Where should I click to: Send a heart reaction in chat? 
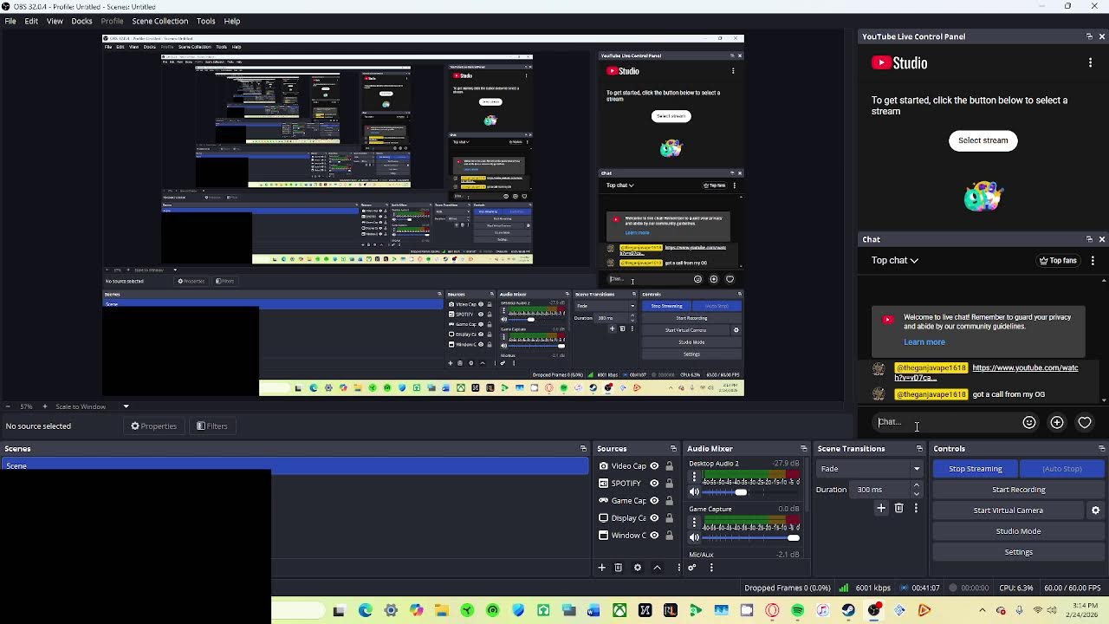(x=1085, y=422)
